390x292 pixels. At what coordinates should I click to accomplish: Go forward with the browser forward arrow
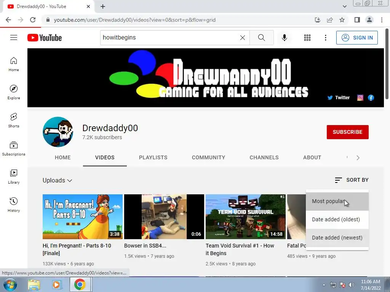21,20
